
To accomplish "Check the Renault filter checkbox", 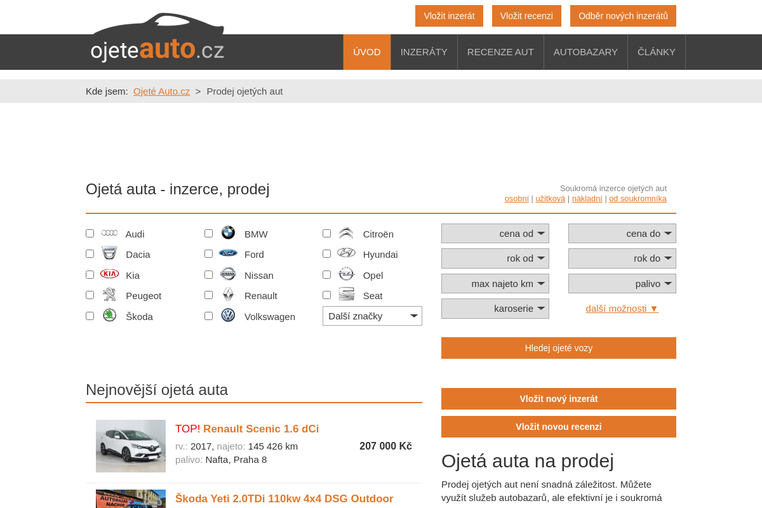I will tap(208, 294).
